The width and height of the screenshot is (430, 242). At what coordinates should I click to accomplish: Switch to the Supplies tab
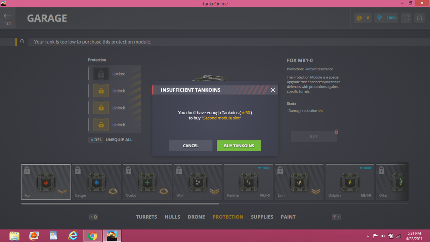tap(262, 217)
